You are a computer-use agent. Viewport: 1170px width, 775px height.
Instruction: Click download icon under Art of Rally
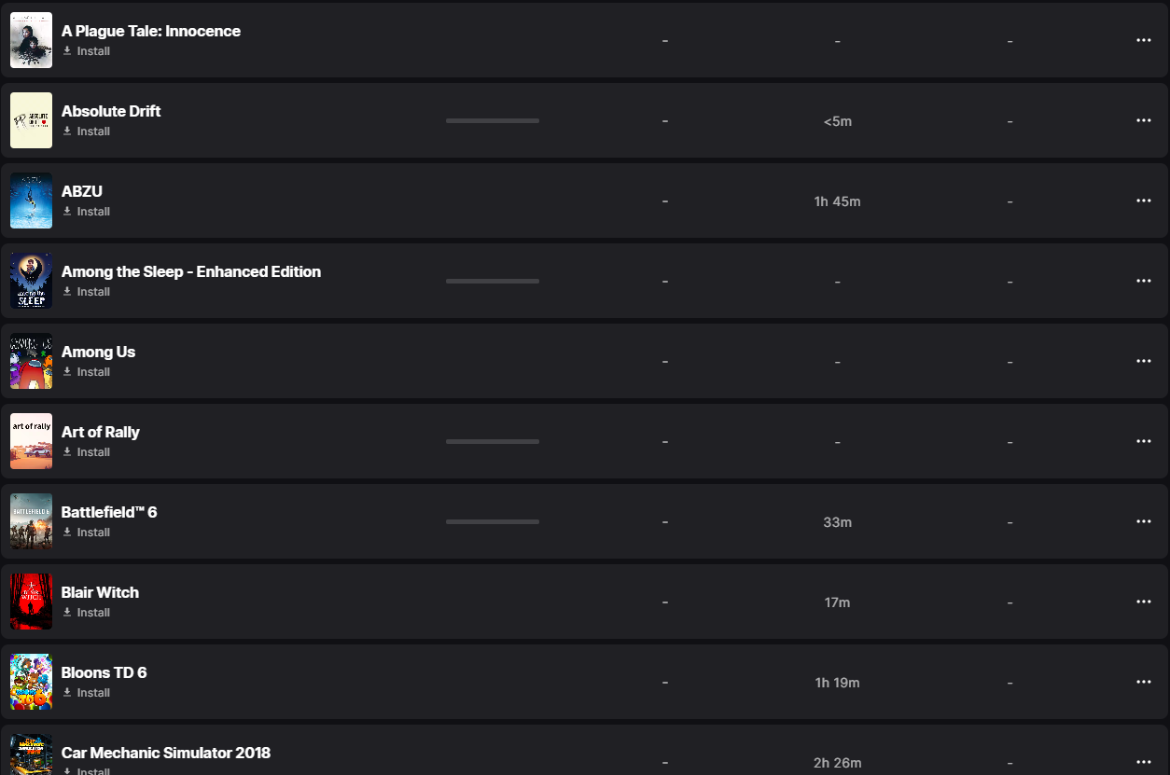[x=67, y=452]
